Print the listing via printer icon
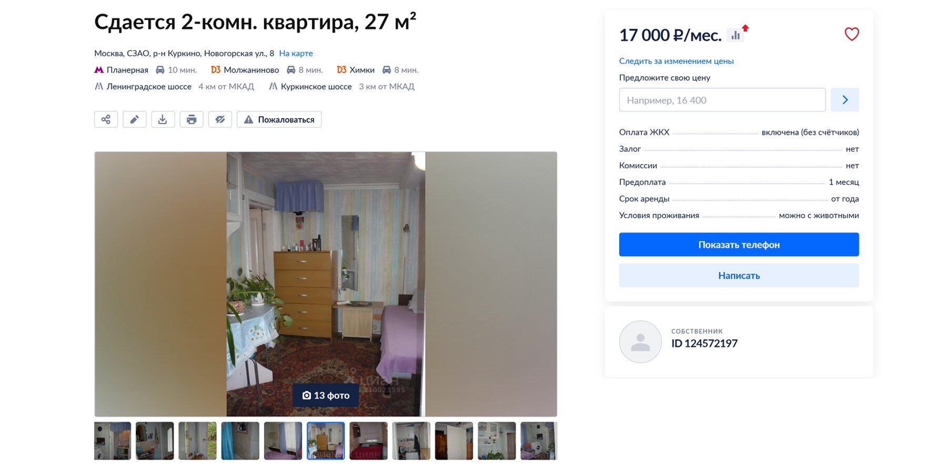This screenshot has height=473, width=947. pyautogui.click(x=192, y=119)
